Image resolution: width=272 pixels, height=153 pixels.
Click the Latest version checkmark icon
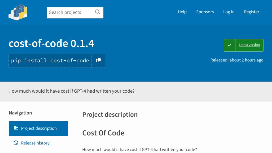pyautogui.click(x=229, y=45)
